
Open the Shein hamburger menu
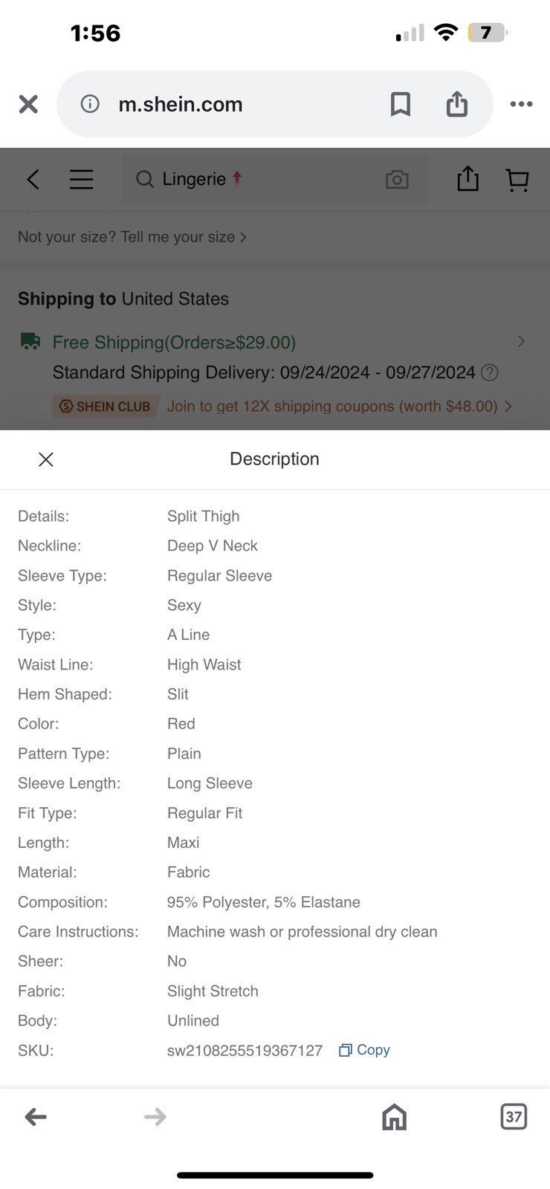[x=81, y=179]
